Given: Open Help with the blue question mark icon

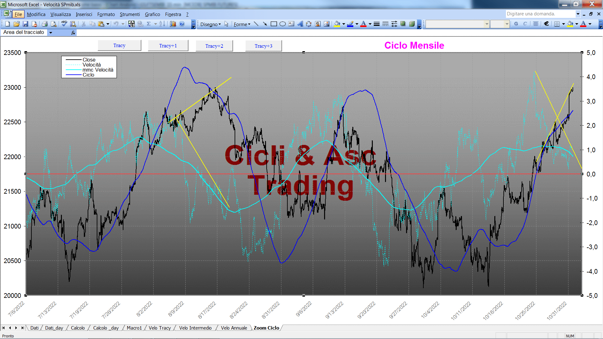Looking at the screenshot, I should pos(182,24).
